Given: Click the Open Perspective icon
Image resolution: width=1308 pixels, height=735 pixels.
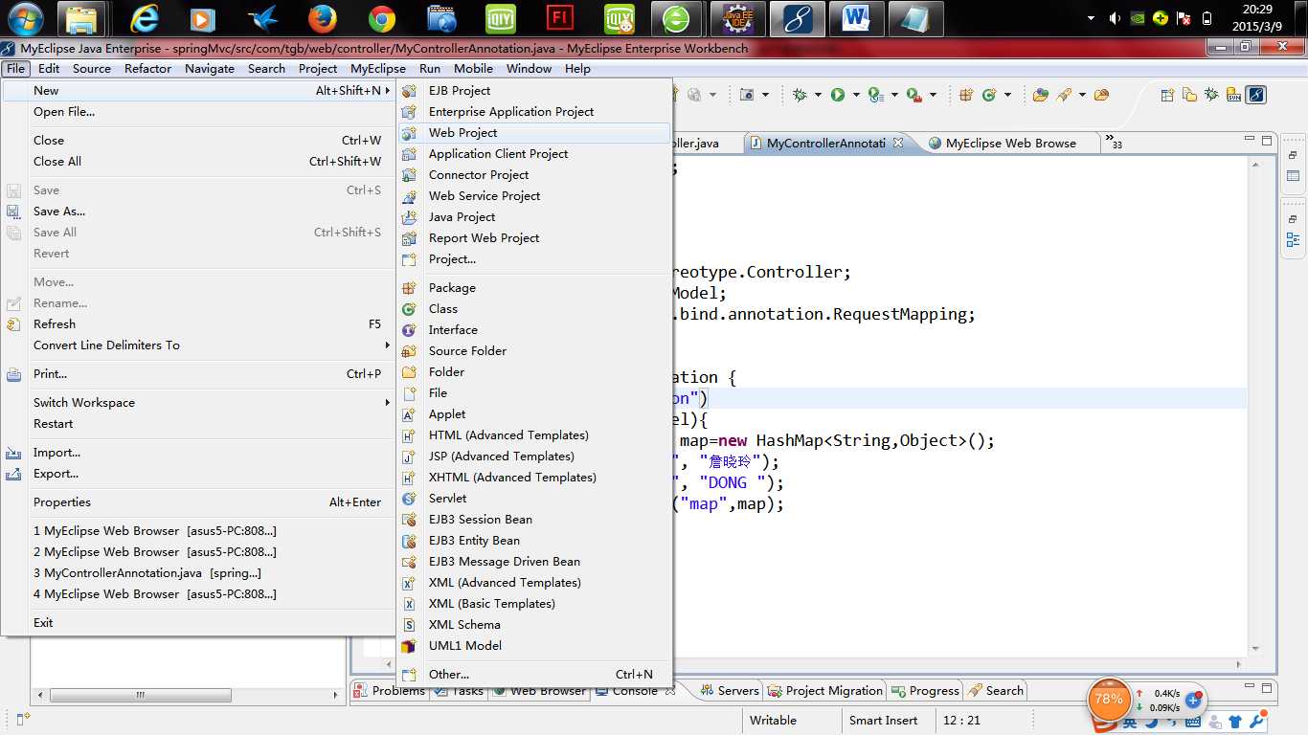Looking at the screenshot, I should pos(1167,95).
